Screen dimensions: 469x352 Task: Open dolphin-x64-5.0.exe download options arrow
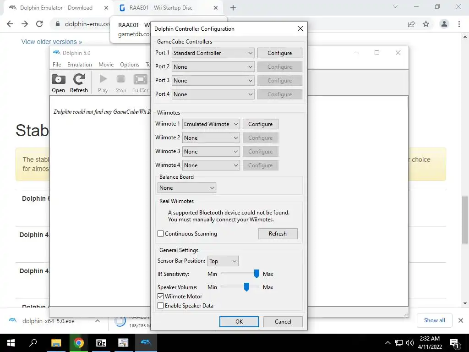(x=98, y=321)
